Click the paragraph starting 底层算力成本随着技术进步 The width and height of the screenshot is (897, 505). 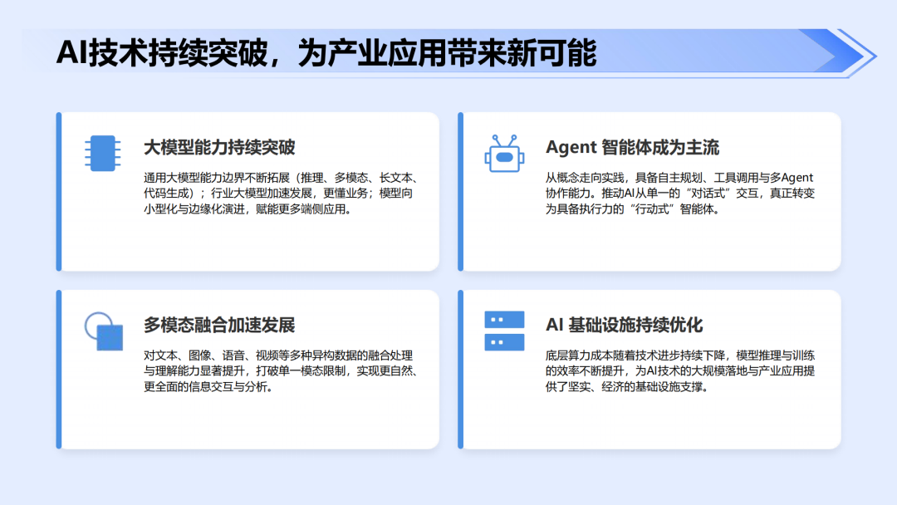[679, 371]
